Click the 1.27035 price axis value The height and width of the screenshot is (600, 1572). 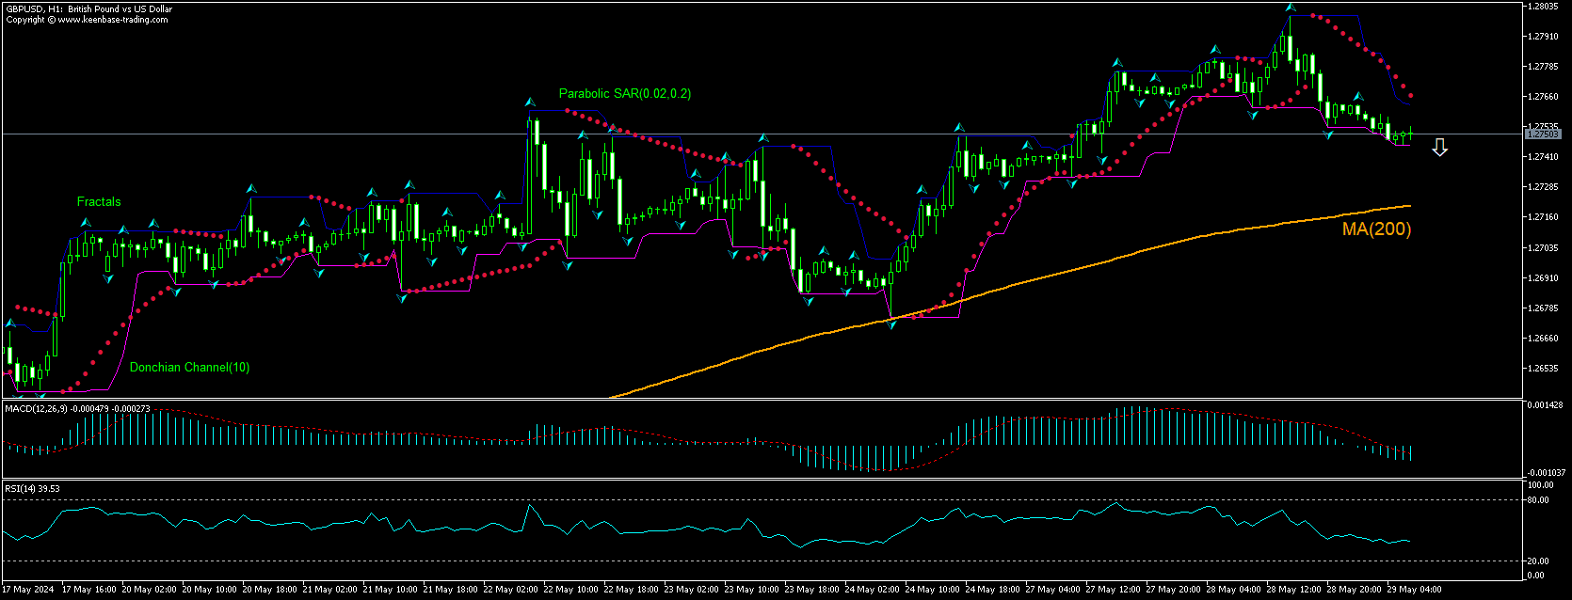[x=1543, y=248]
